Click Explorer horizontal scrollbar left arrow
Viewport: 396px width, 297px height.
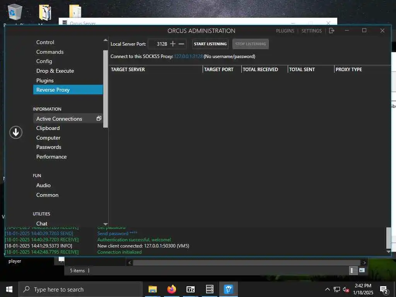130,263
